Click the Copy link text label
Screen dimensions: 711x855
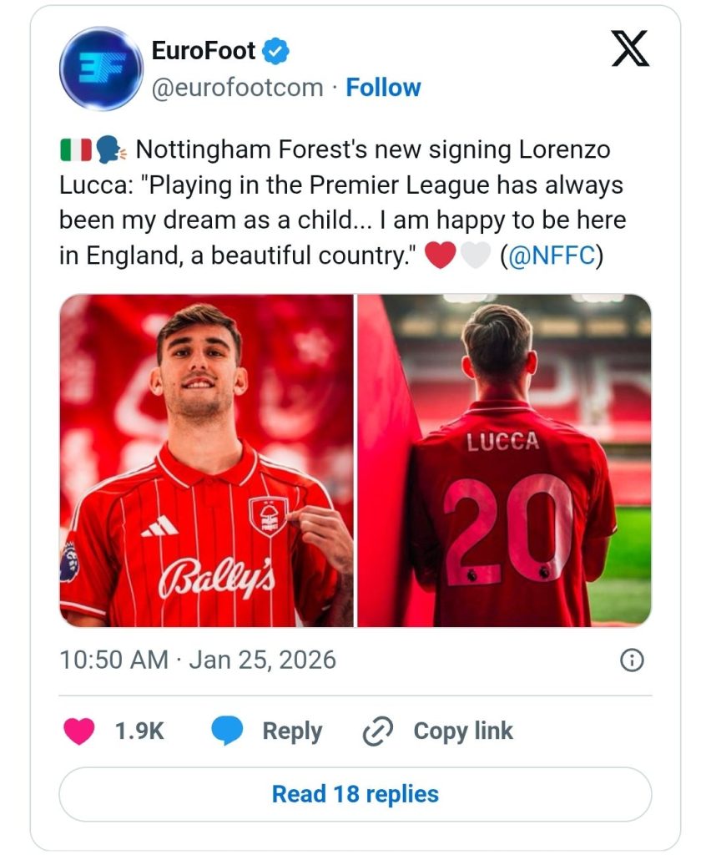pyautogui.click(x=463, y=731)
